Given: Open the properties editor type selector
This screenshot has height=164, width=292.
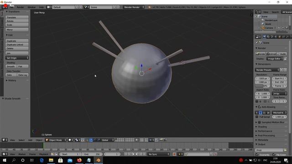Looking at the screenshot, I should [x=258, y=37].
